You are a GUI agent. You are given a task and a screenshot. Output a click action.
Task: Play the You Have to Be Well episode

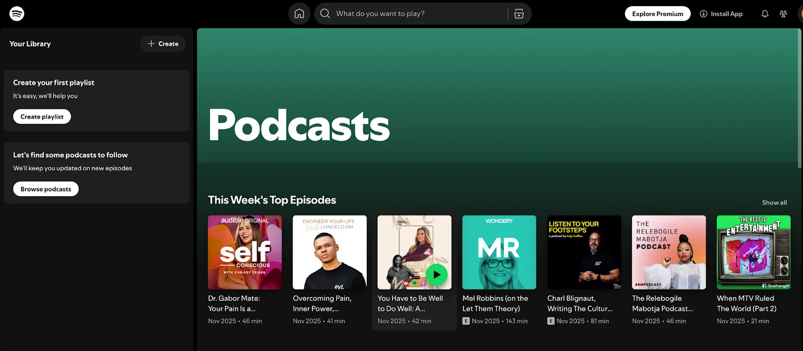(x=437, y=275)
